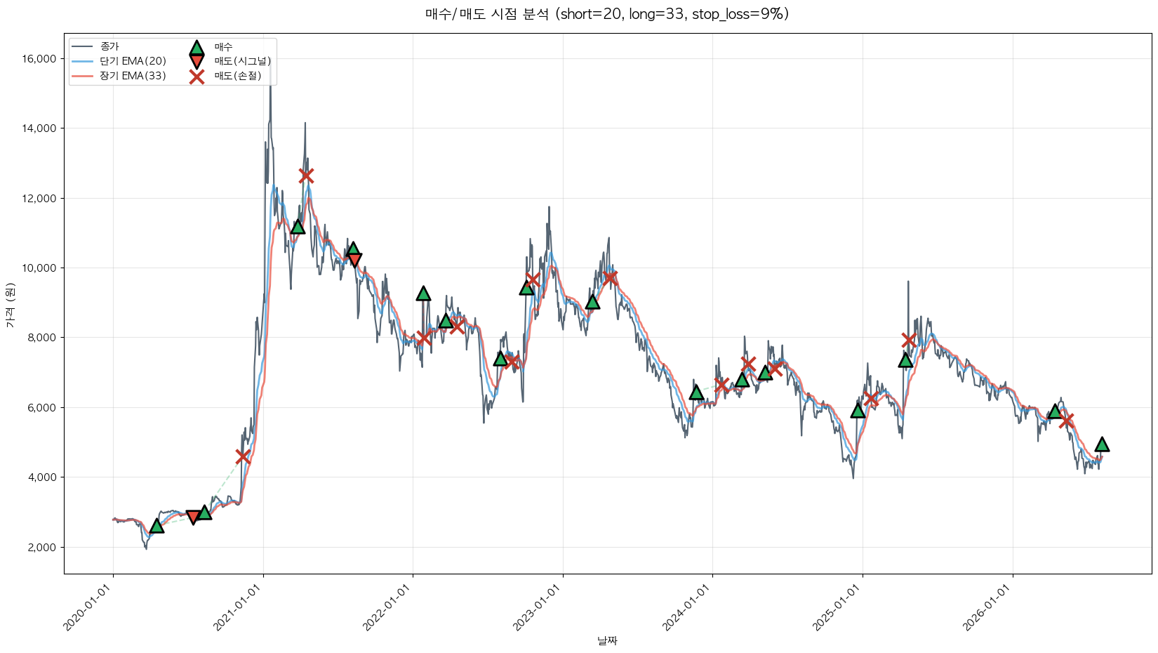Select the blue 단기 EMA(20) legend line sample

(x=82, y=62)
